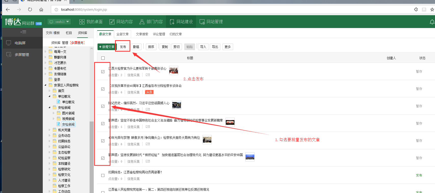This screenshot has height=193, width=435.
Task: Expand the 专题专栏 tree node
Action: tap(46, 68)
